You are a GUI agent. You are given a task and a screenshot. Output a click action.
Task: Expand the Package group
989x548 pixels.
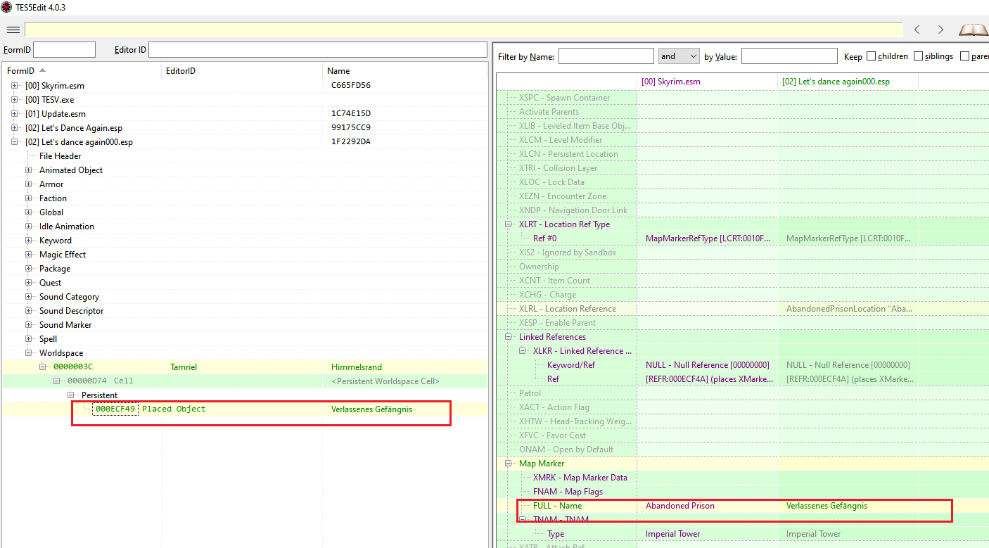(x=29, y=269)
